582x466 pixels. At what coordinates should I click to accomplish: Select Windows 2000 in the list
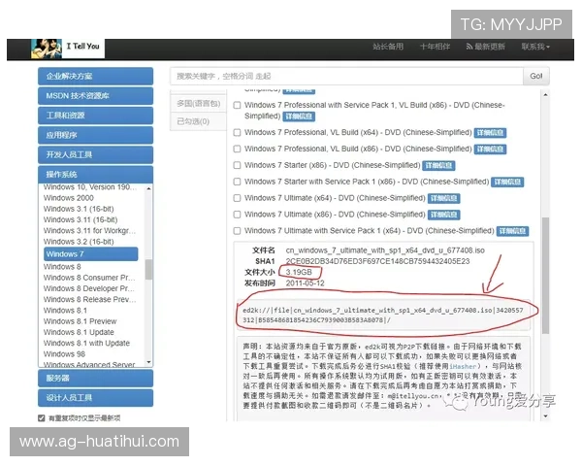pos(69,198)
